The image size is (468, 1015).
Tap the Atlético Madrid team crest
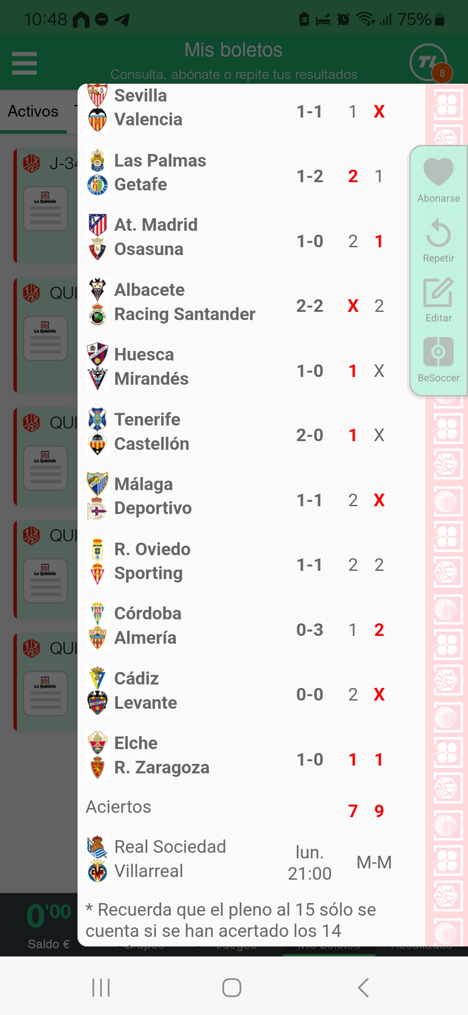click(97, 225)
